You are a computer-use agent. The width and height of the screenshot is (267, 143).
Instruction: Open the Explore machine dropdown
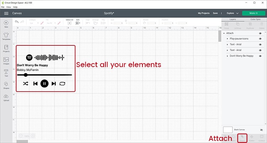click(232, 13)
